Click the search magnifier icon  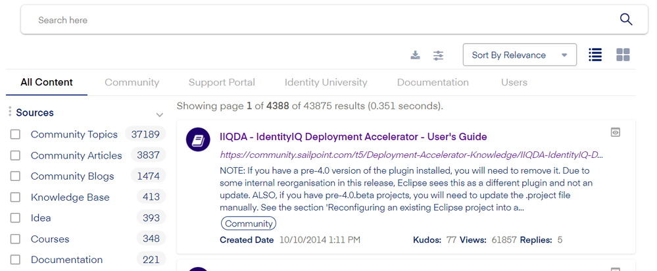tap(626, 20)
